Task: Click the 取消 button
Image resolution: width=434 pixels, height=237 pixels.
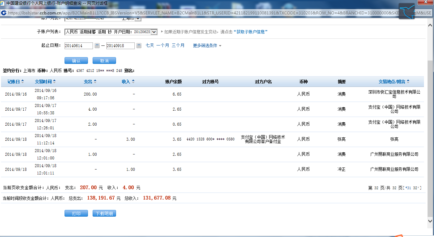Action: (104, 61)
